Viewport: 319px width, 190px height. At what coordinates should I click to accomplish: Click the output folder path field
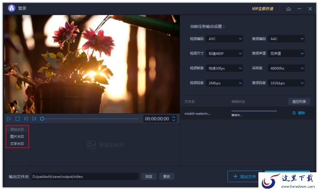click(85, 176)
